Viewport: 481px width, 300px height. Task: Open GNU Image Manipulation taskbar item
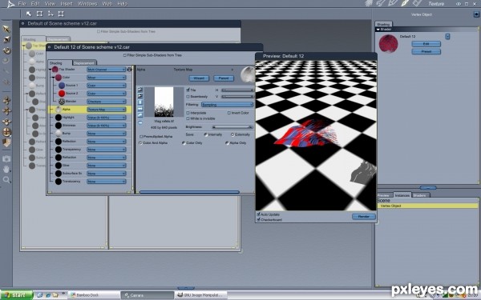tap(200, 295)
